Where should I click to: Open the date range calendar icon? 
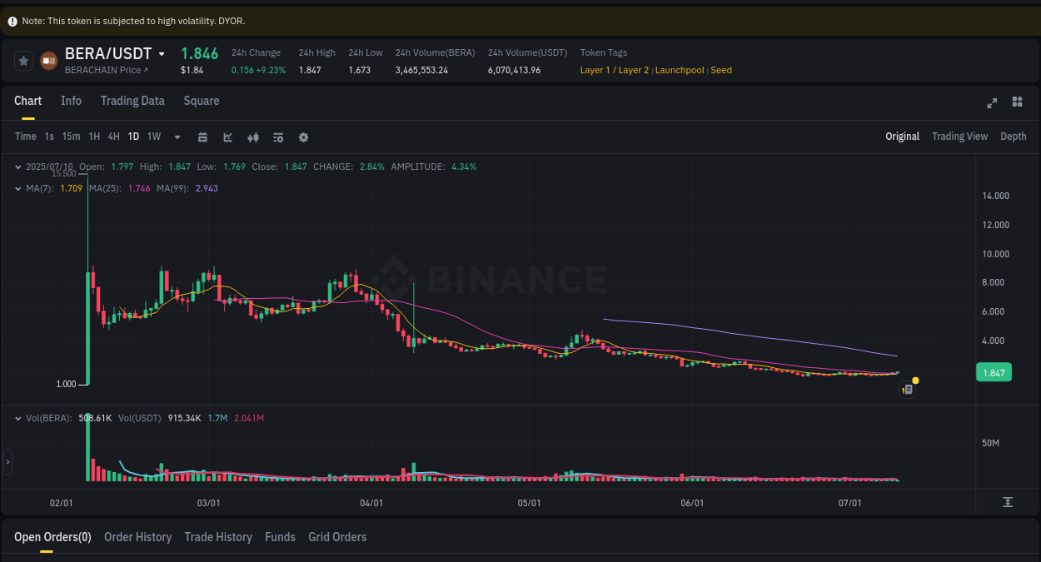pos(202,137)
